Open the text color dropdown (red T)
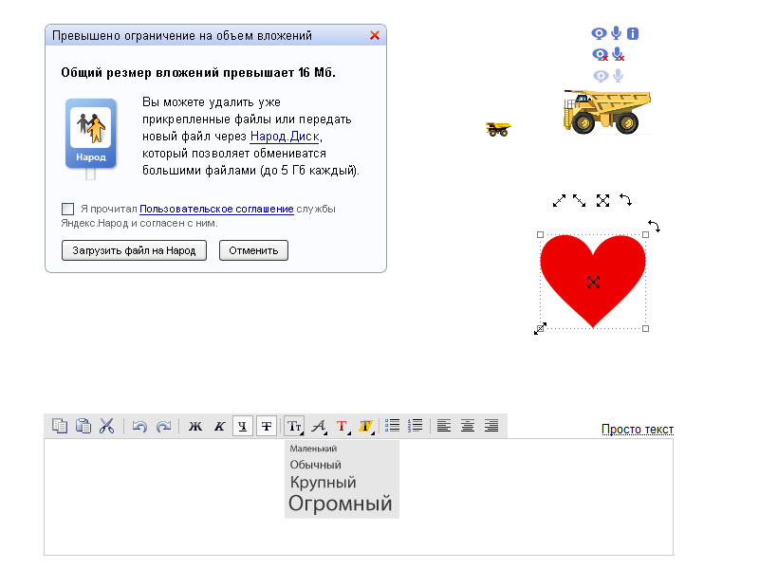The width and height of the screenshot is (759, 569). pyautogui.click(x=342, y=426)
